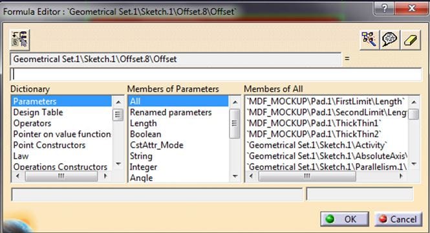Click the wide bottom value field
Screen dimensions: 430x233
157,195
